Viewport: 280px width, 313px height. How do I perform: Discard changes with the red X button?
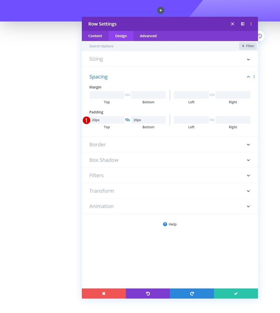click(x=104, y=294)
